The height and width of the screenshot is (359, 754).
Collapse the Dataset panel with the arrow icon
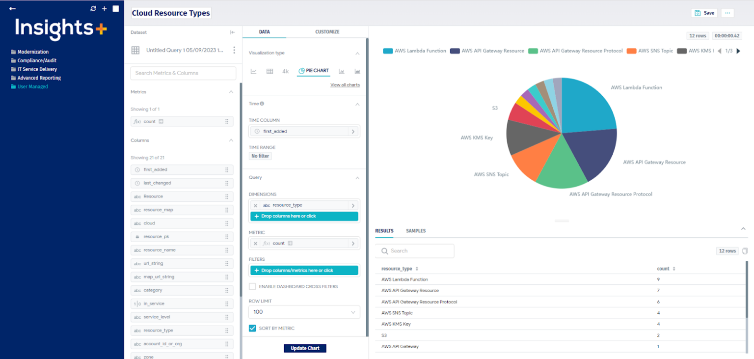pyautogui.click(x=232, y=32)
